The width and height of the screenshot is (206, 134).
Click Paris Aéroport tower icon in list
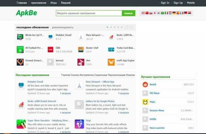tap(79, 85)
